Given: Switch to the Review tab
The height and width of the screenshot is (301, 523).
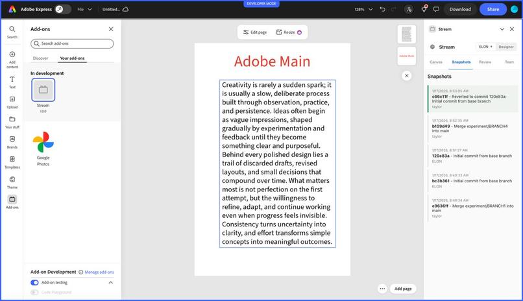Looking at the screenshot, I should point(485,62).
